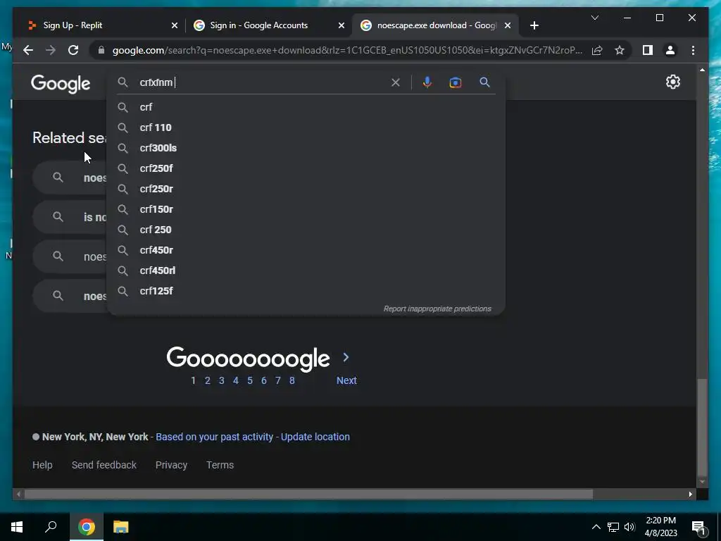This screenshot has height=541, width=721.
Task: Pick the 'crf450rl' suggestion
Action: 306,270
